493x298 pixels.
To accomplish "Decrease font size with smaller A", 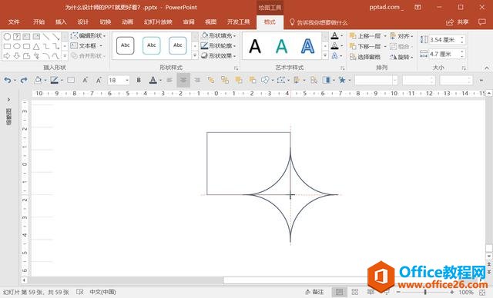I will (x=99, y=80).
